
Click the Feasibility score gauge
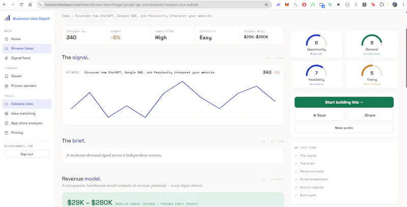(x=316, y=74)
